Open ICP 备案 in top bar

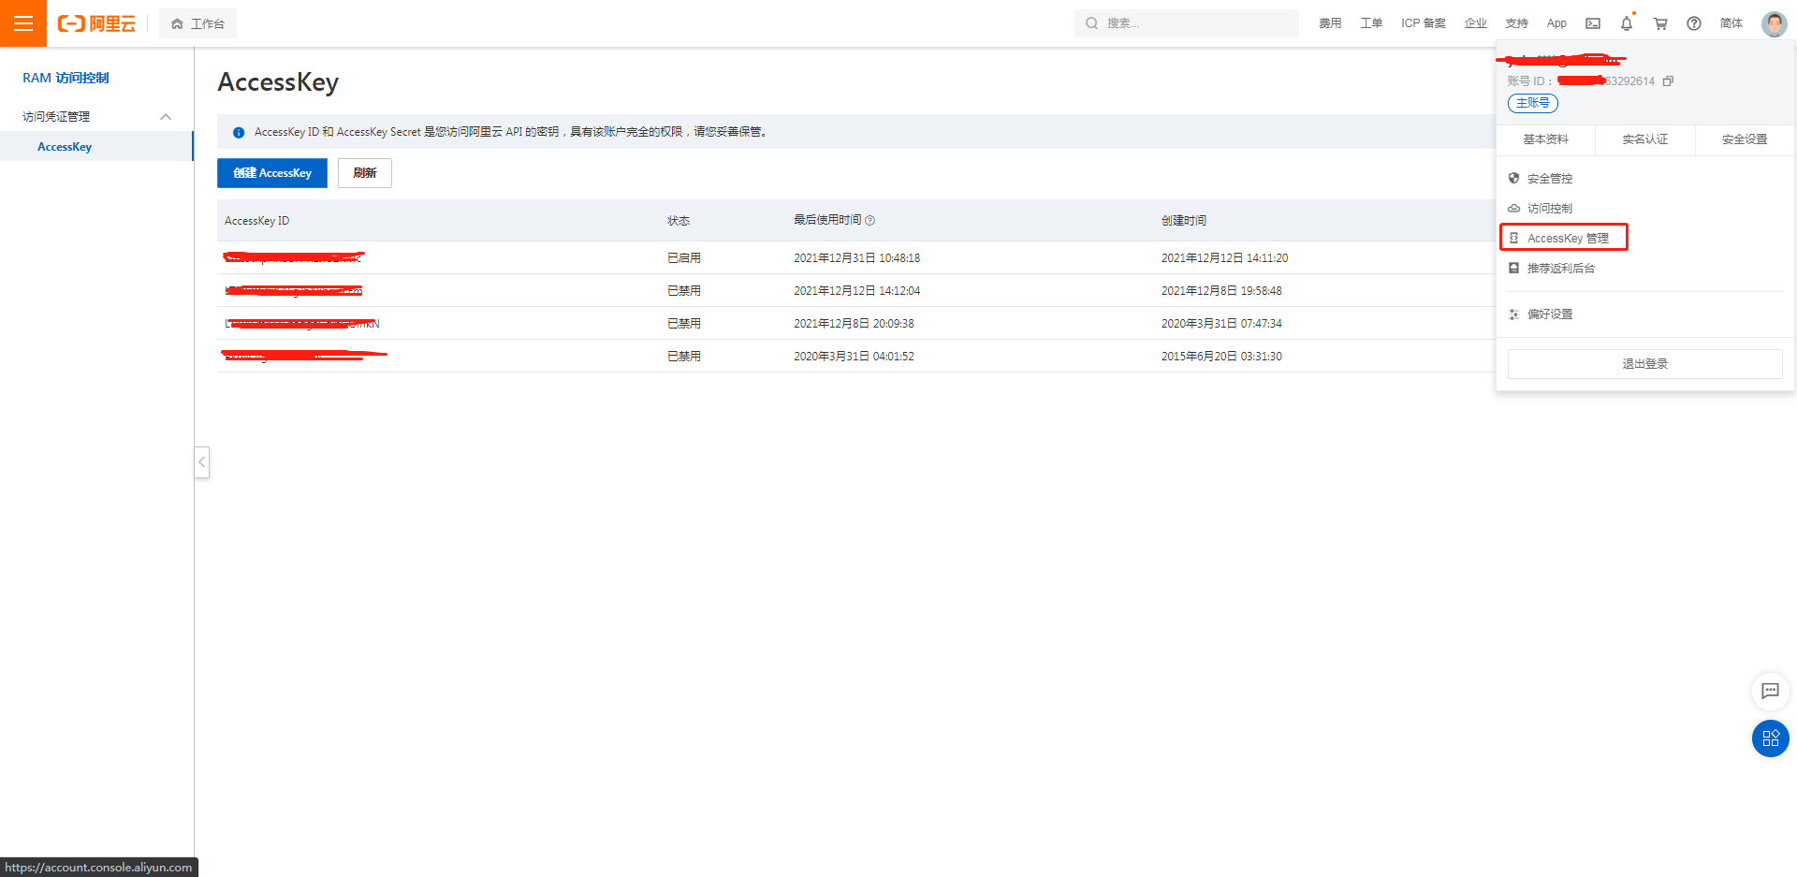pos(1423,23)
